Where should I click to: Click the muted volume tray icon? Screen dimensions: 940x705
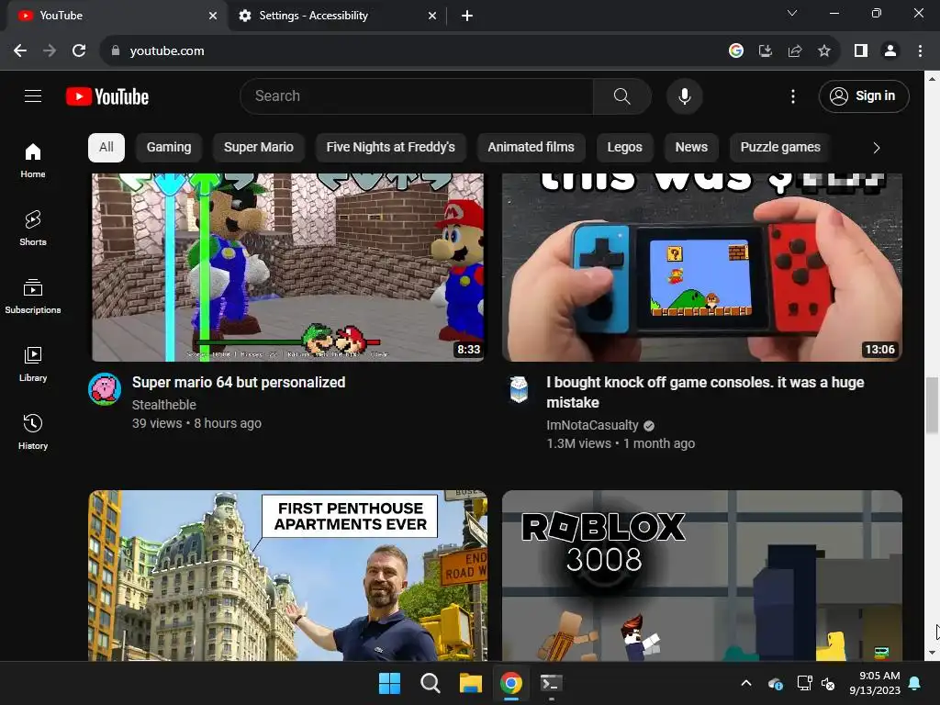828,683
